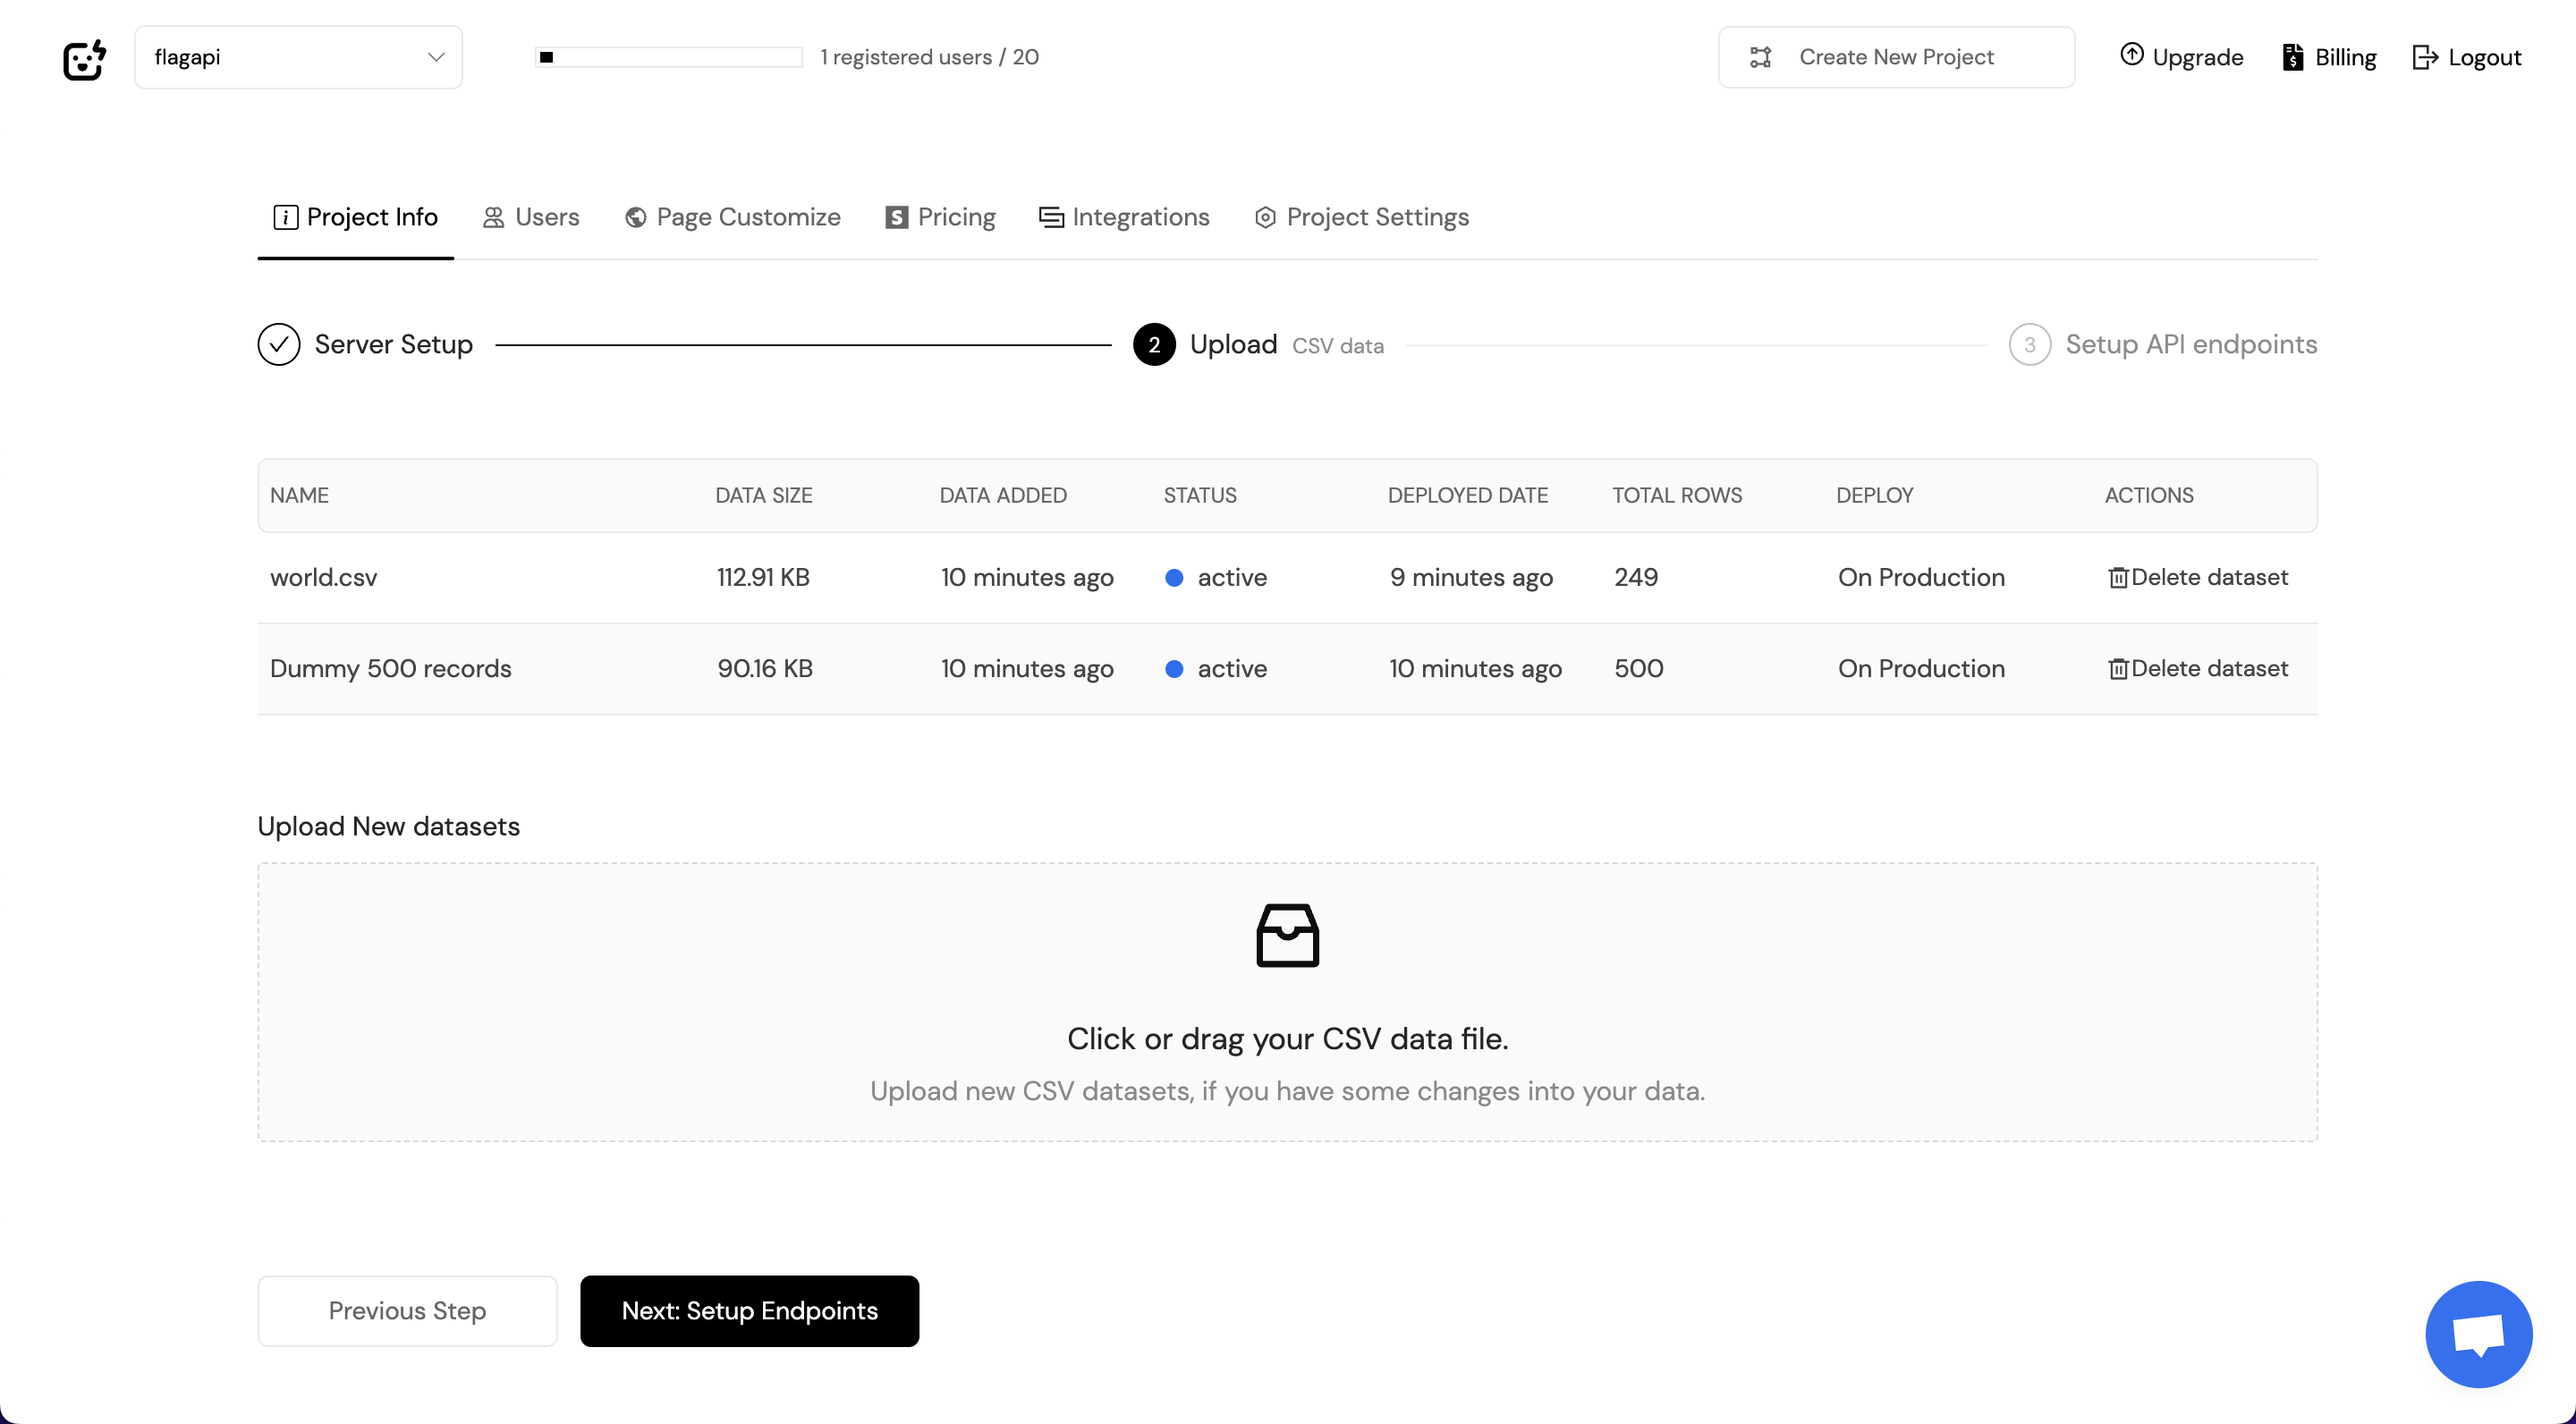This screenshot has width=2576, height=1424.
Task: Click the registered users progress bar
Action: point(668,57)
